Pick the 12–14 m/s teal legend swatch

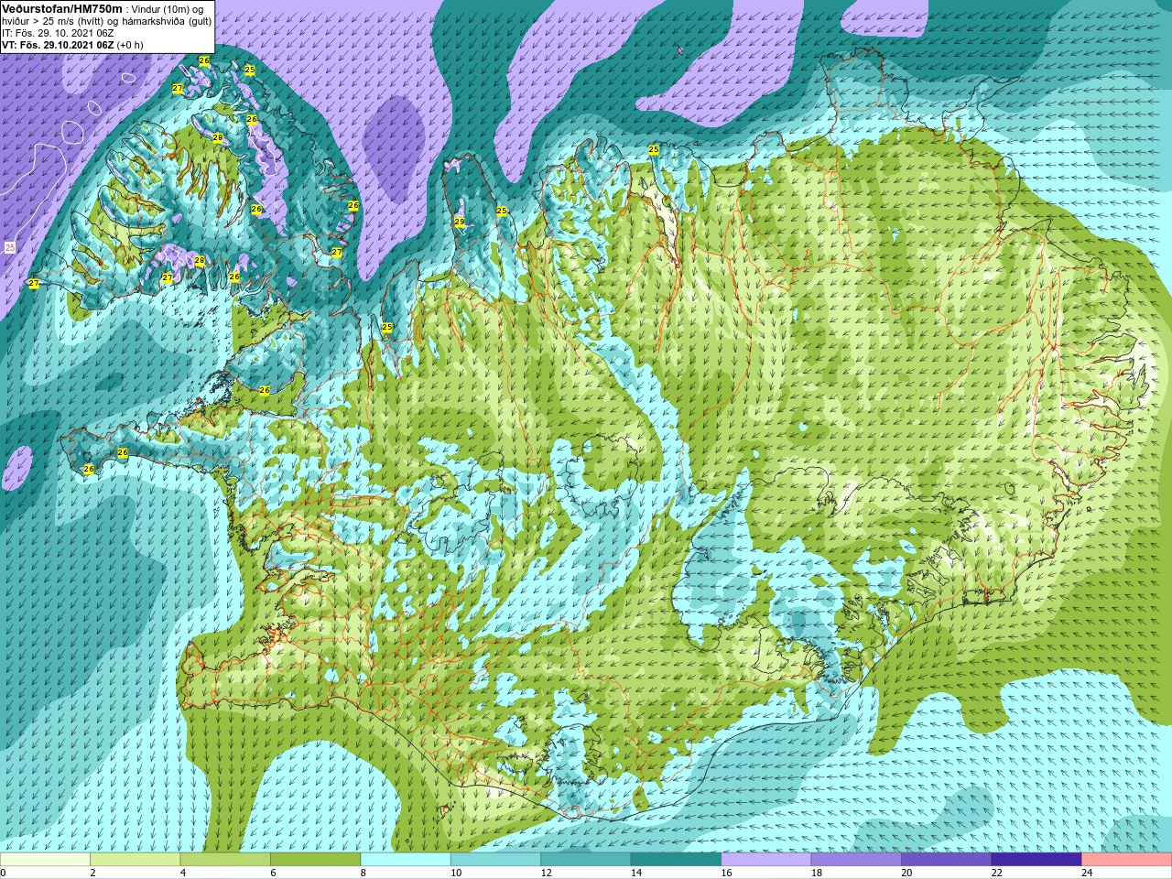(x=586, y=860)
